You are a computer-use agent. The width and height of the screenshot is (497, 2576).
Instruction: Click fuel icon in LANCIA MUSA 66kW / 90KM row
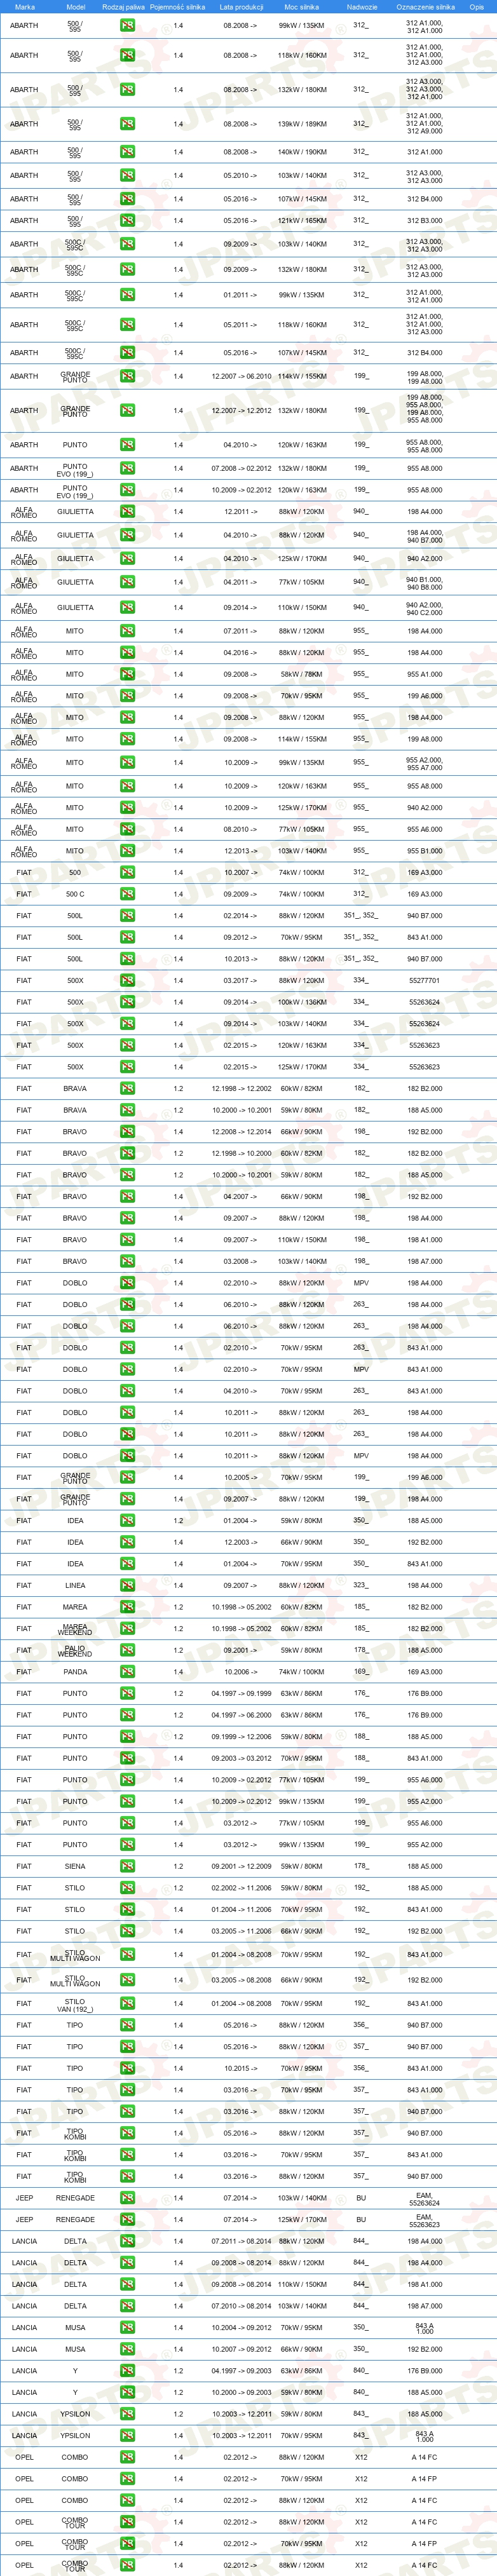[127, 2349]
